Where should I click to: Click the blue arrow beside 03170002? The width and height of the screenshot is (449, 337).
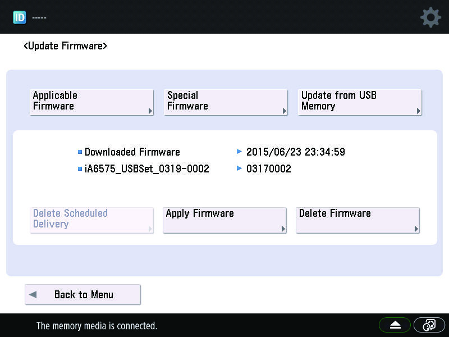pyautogui.click(x=239, y=168)
